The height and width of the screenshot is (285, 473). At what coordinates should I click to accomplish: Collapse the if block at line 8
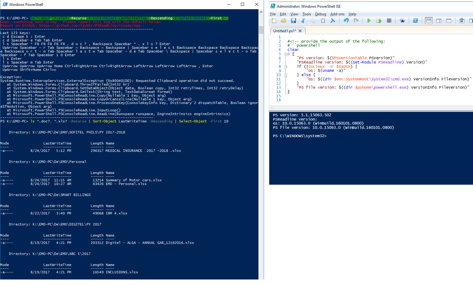pos(285,66)
